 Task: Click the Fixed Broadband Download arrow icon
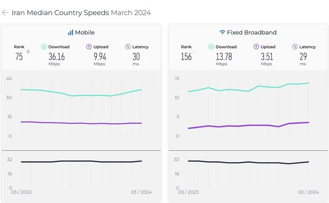(211, 46)
